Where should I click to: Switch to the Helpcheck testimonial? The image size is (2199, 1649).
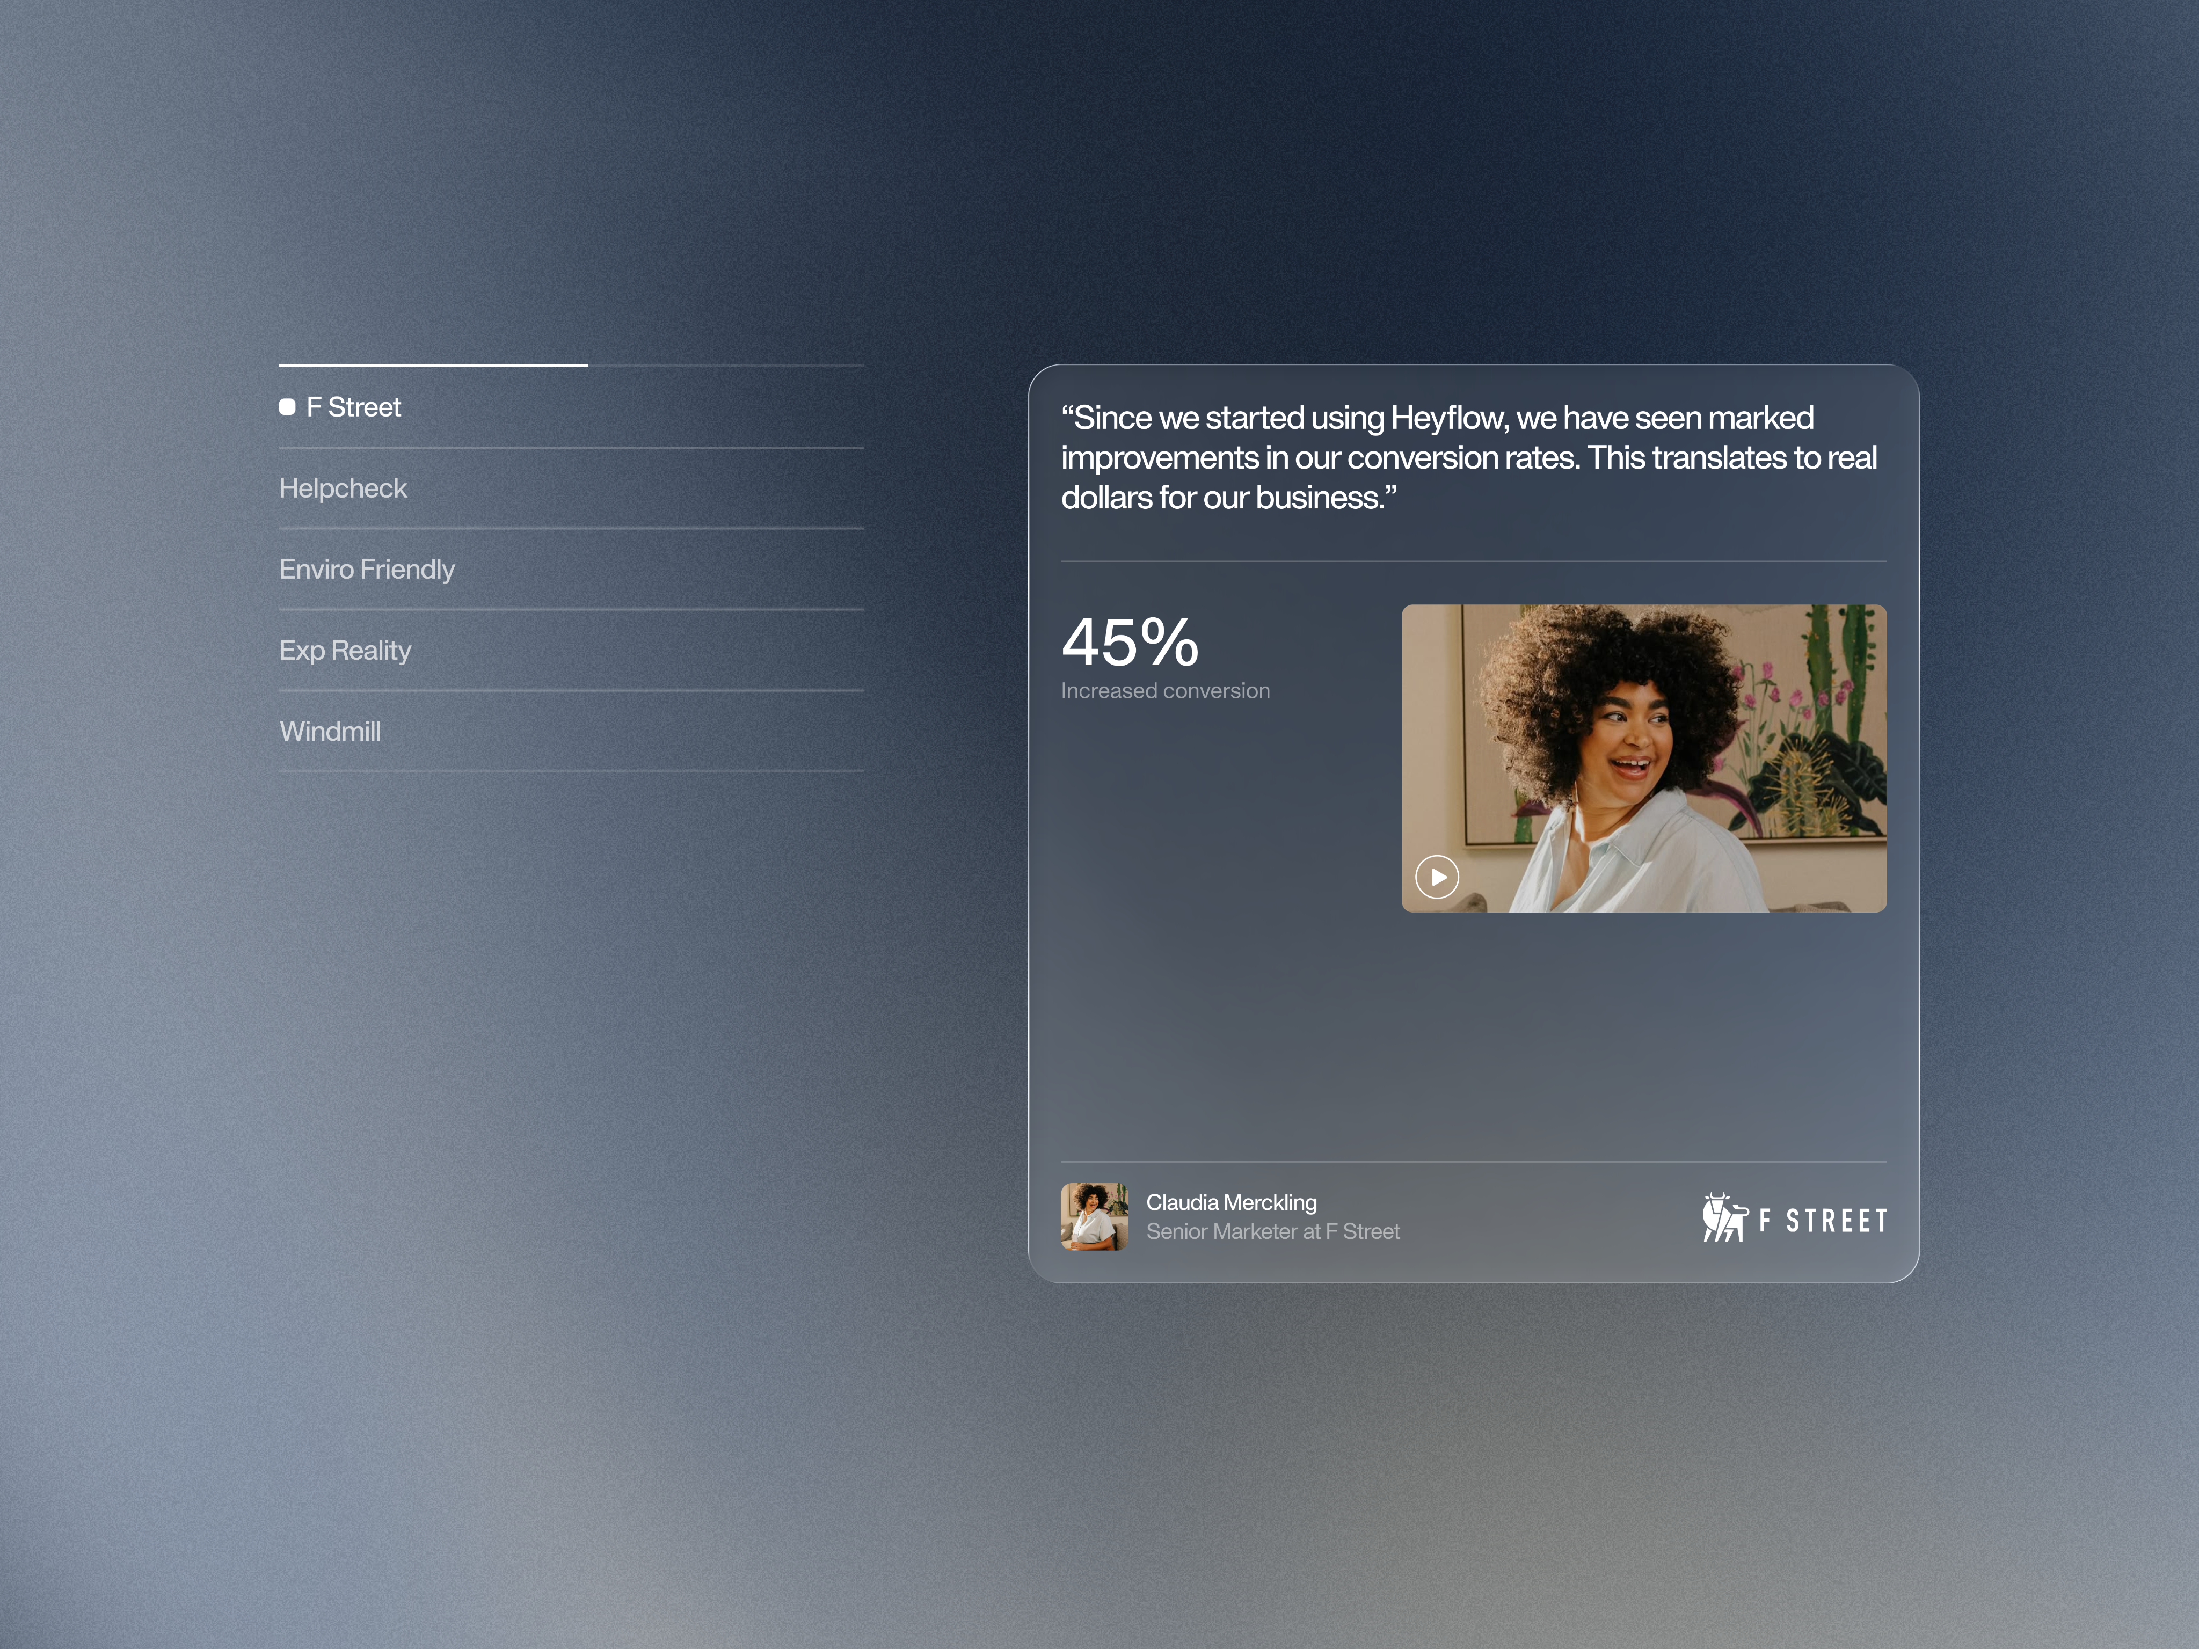[343, 488]
